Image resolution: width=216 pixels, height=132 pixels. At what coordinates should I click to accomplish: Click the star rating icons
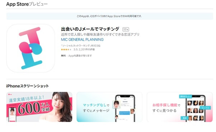tap(66, 49)
